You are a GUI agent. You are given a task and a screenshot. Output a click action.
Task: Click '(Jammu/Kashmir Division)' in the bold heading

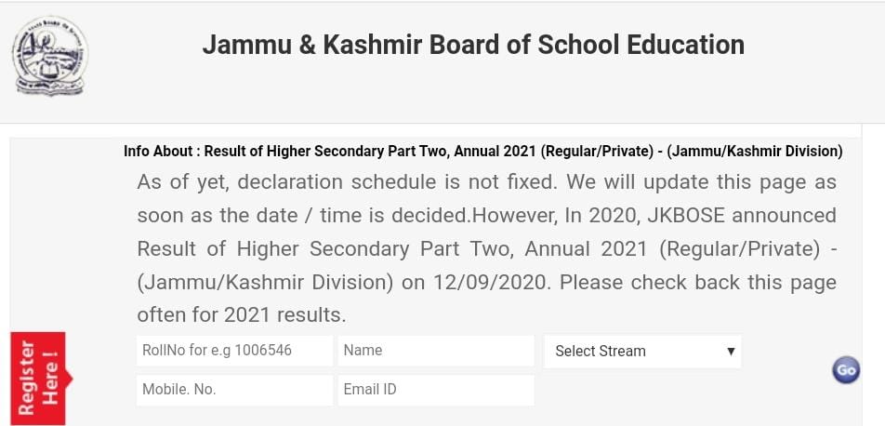[755, 151]
